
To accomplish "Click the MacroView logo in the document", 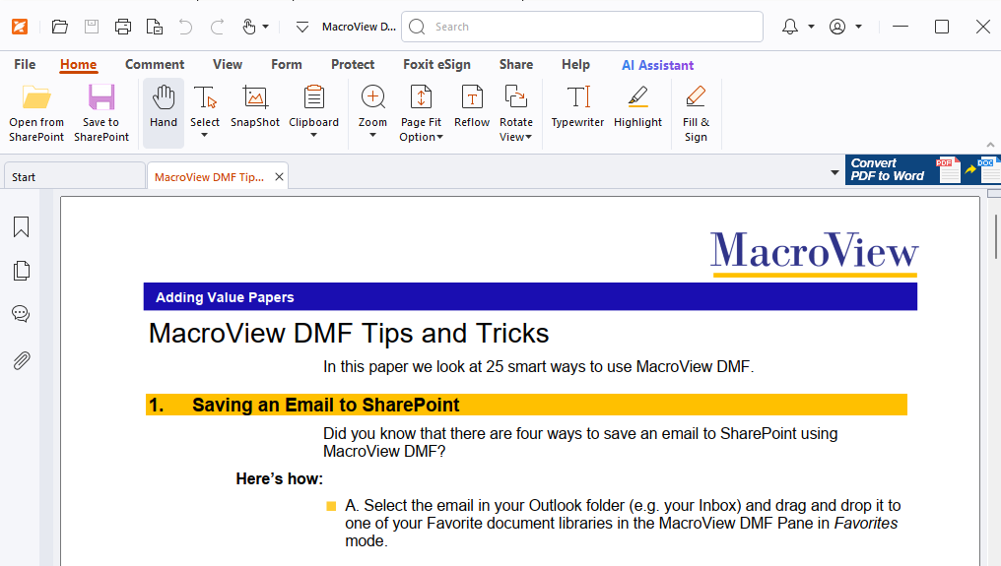I will [814, 253].
